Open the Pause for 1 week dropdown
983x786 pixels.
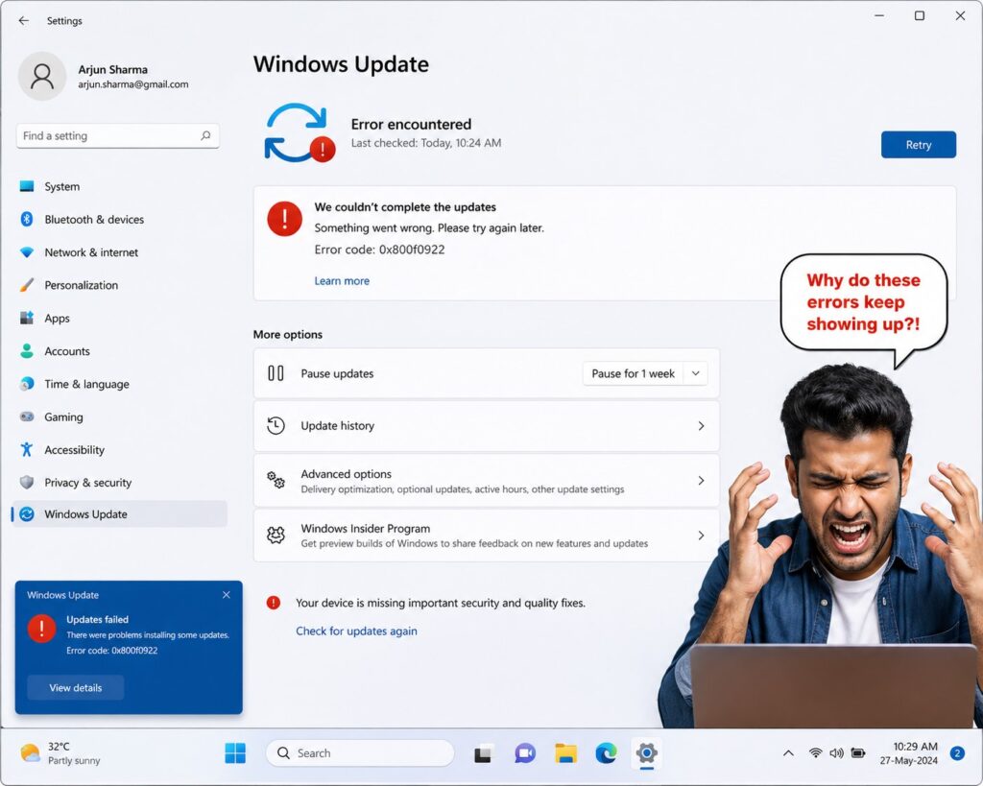(x=644, y=373)
